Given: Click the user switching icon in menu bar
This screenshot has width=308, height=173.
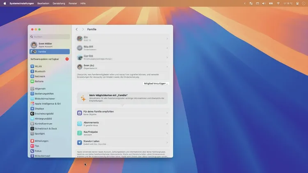Looking at the screenshot, I should click(298, 3).
